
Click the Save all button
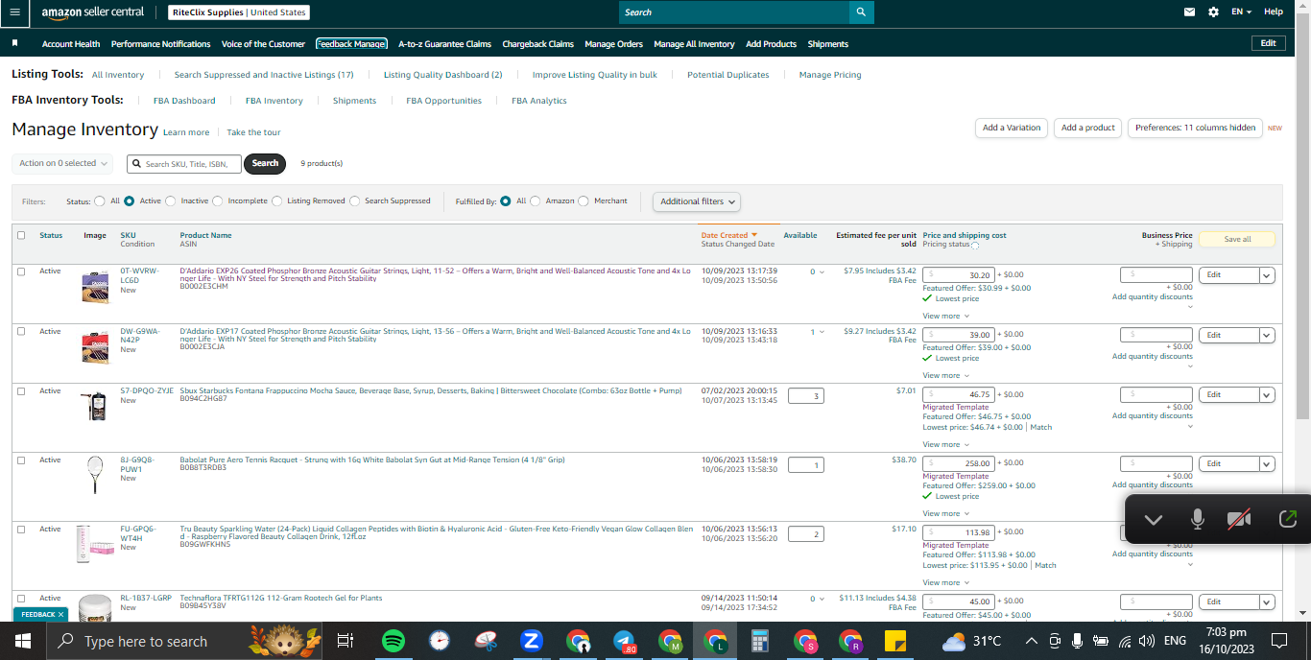[x=1237, y=239]
